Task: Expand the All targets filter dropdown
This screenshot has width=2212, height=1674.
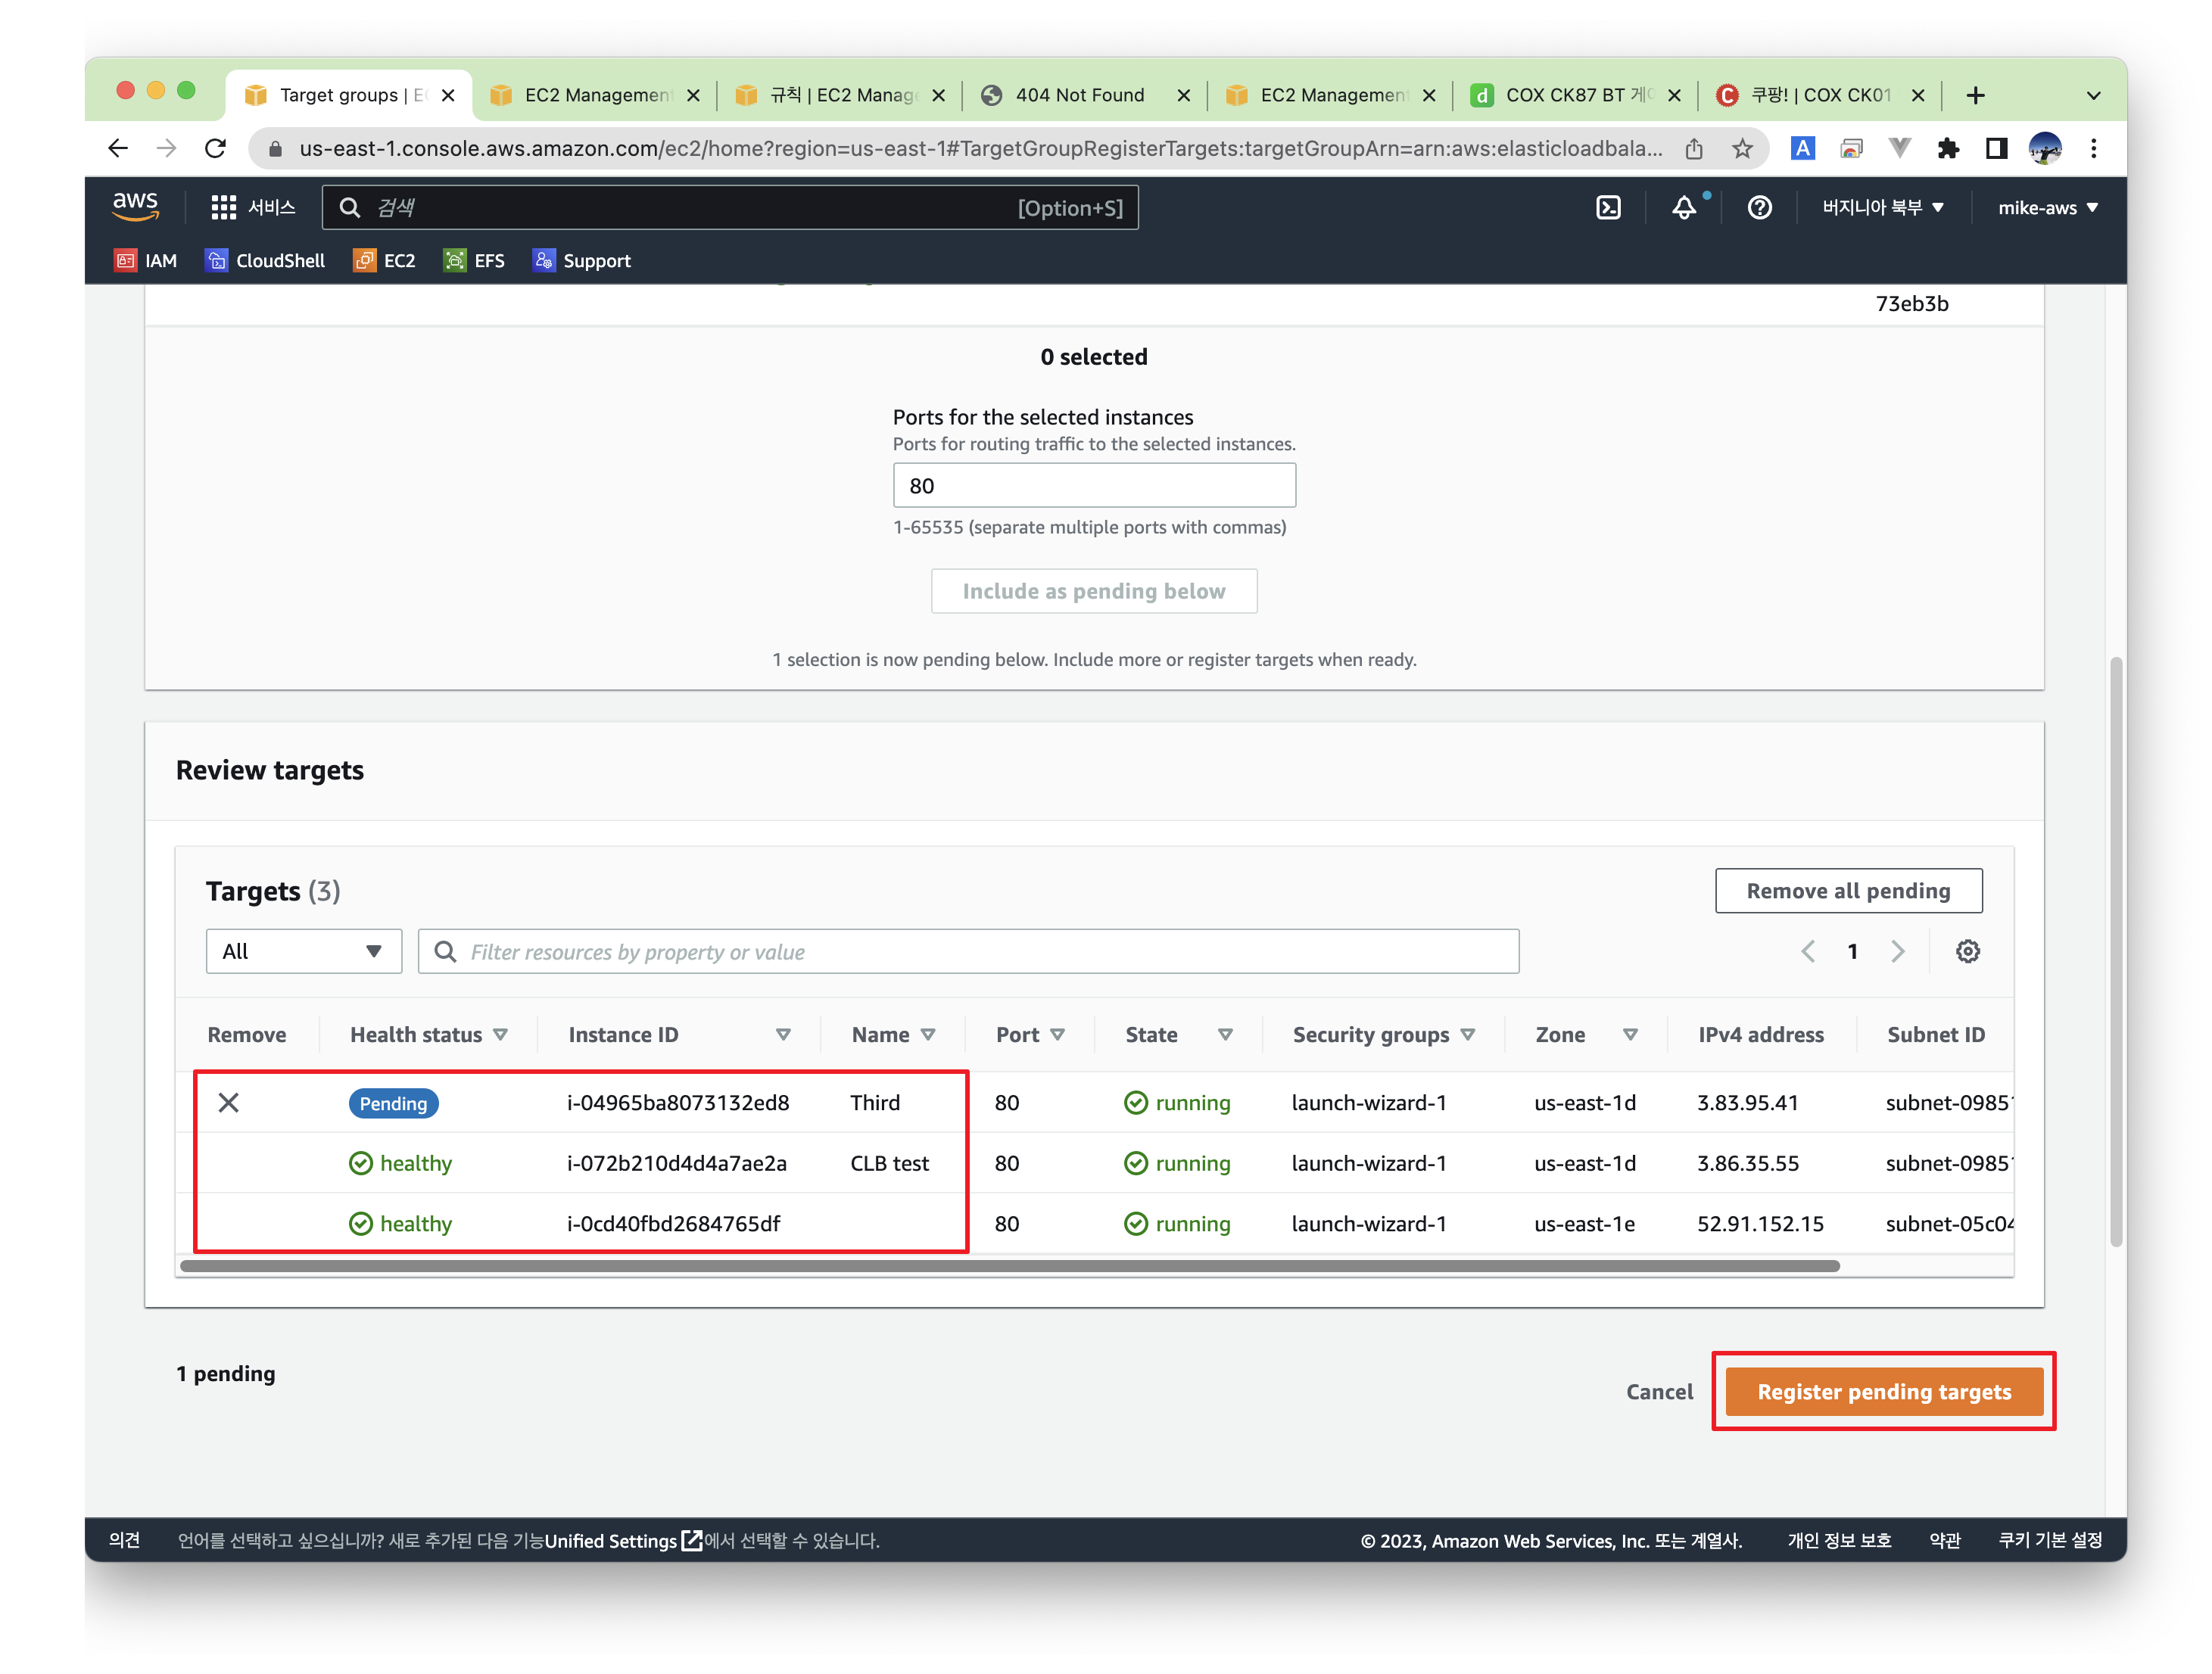Action: 303,951
